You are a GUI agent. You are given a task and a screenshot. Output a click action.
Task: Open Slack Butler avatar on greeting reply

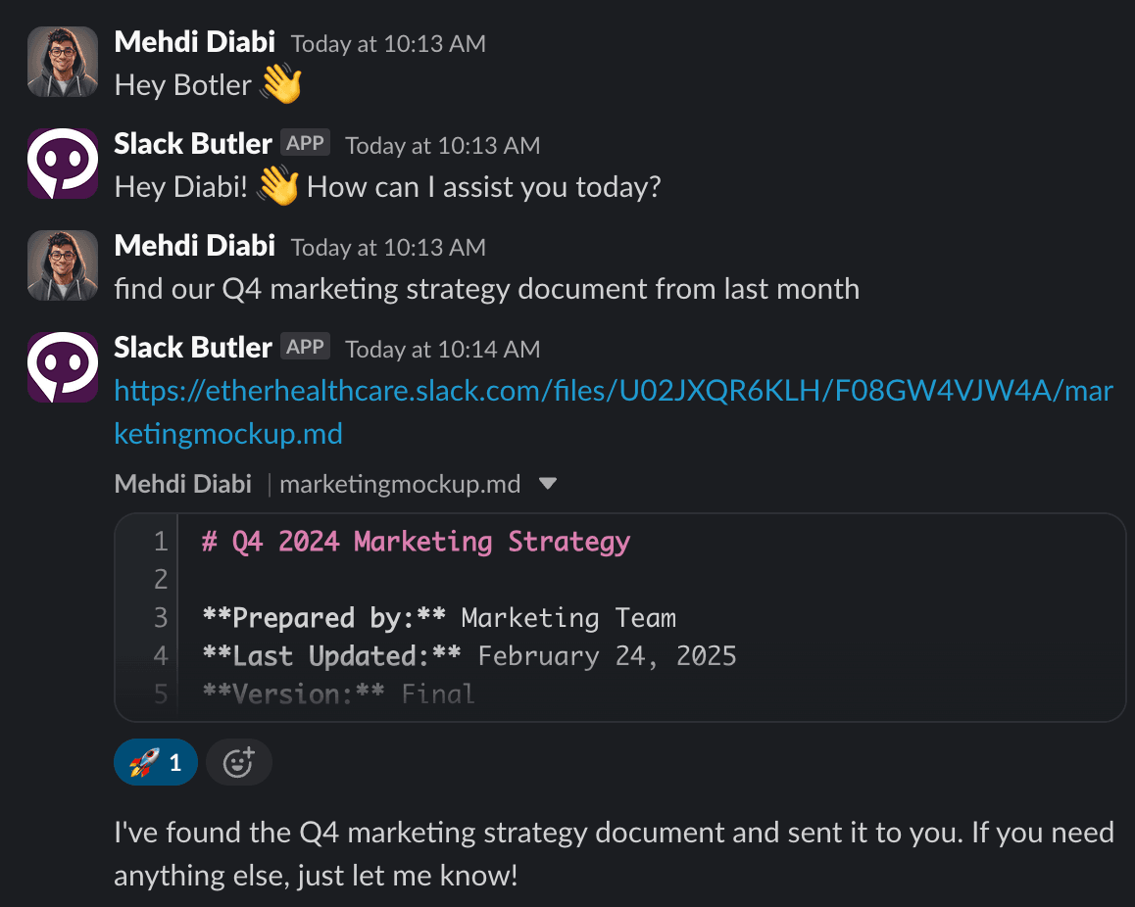(63, 164)
